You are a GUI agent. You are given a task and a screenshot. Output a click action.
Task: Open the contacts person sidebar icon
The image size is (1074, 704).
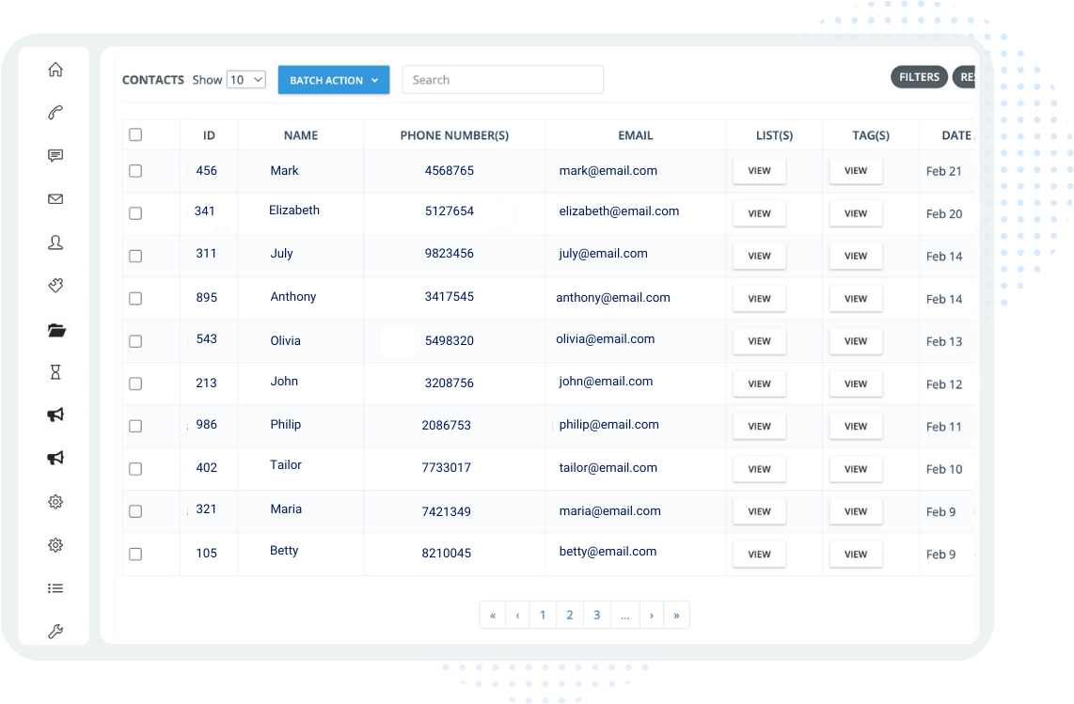click(55, 242)
